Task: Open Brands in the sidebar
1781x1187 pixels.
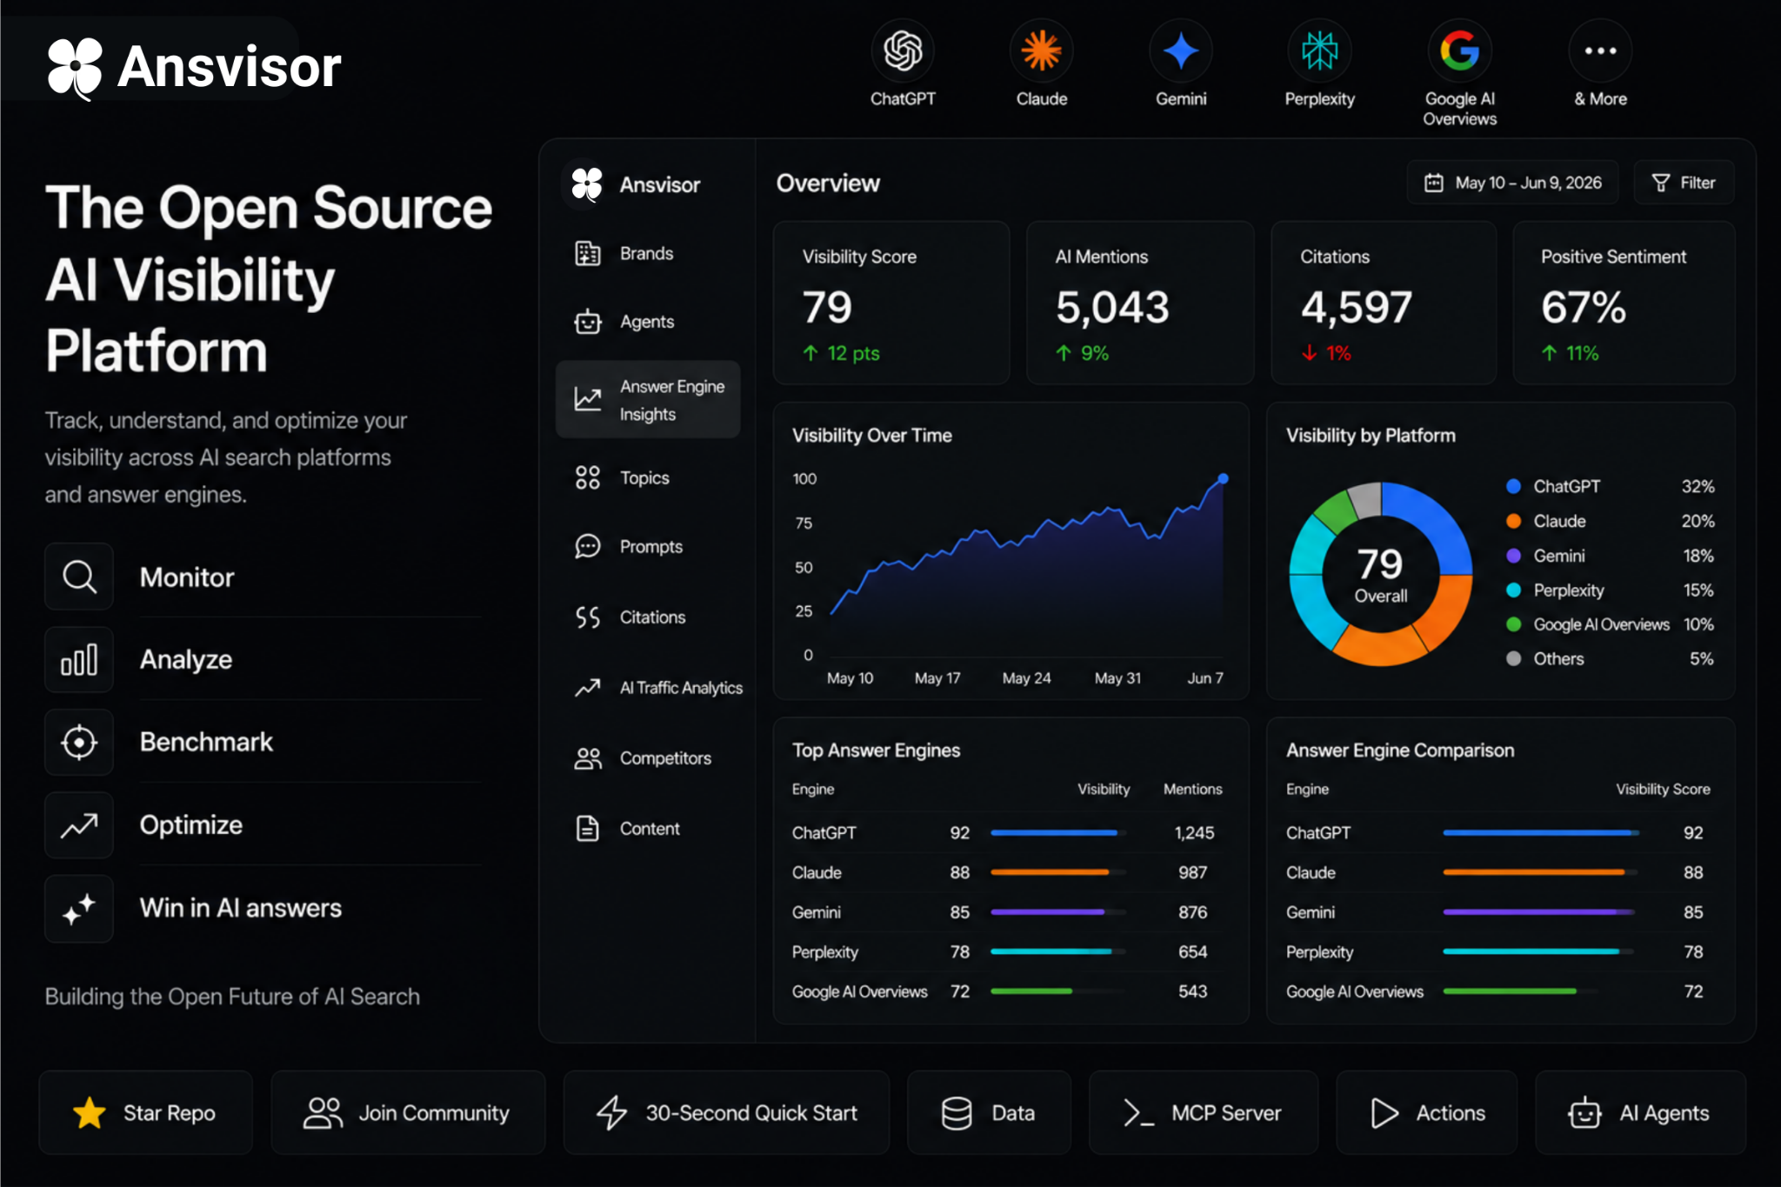Action: 648,253
